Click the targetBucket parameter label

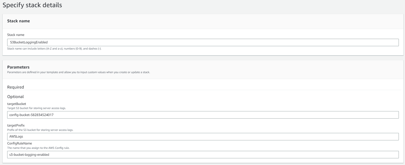pos(16,104)
